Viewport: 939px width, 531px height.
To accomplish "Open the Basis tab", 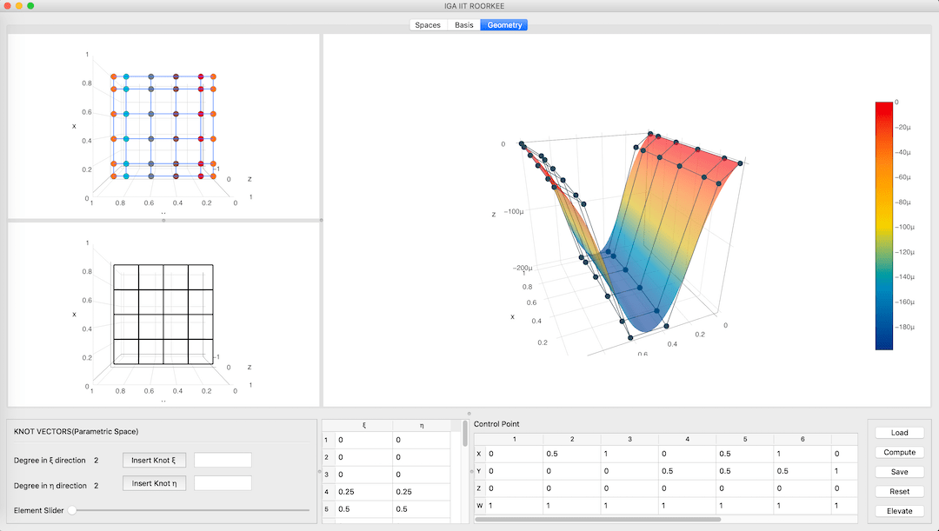I will coord(464,25).
